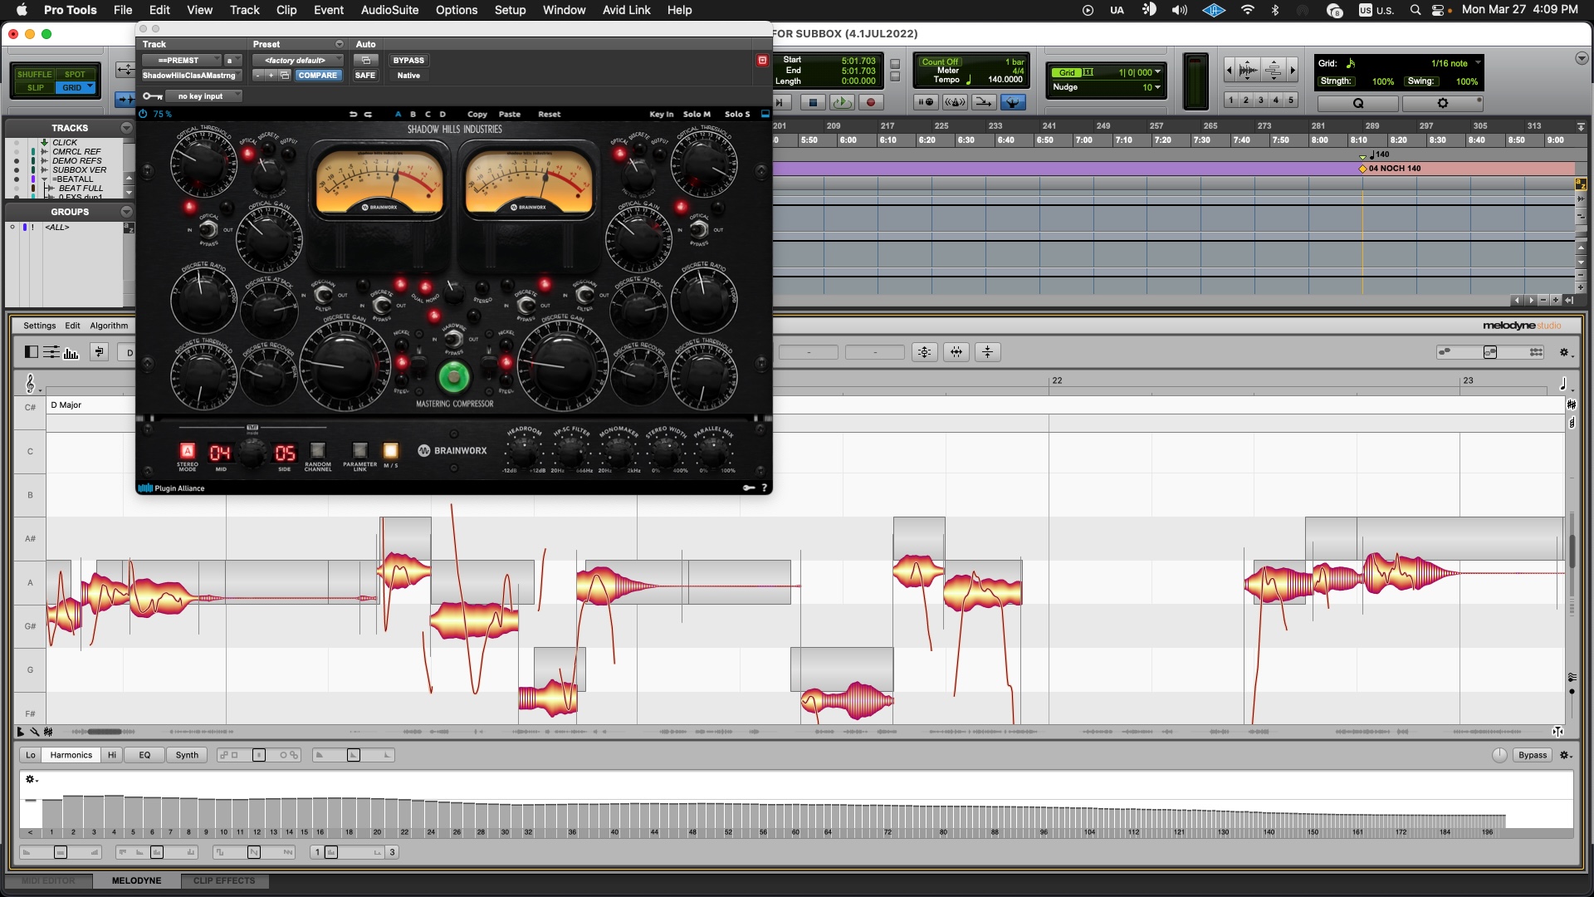Open plugin preset factory default dropdown
The width and height of the screenshot is (1594, 897).
pyautogui.click(x=299, y=60)
